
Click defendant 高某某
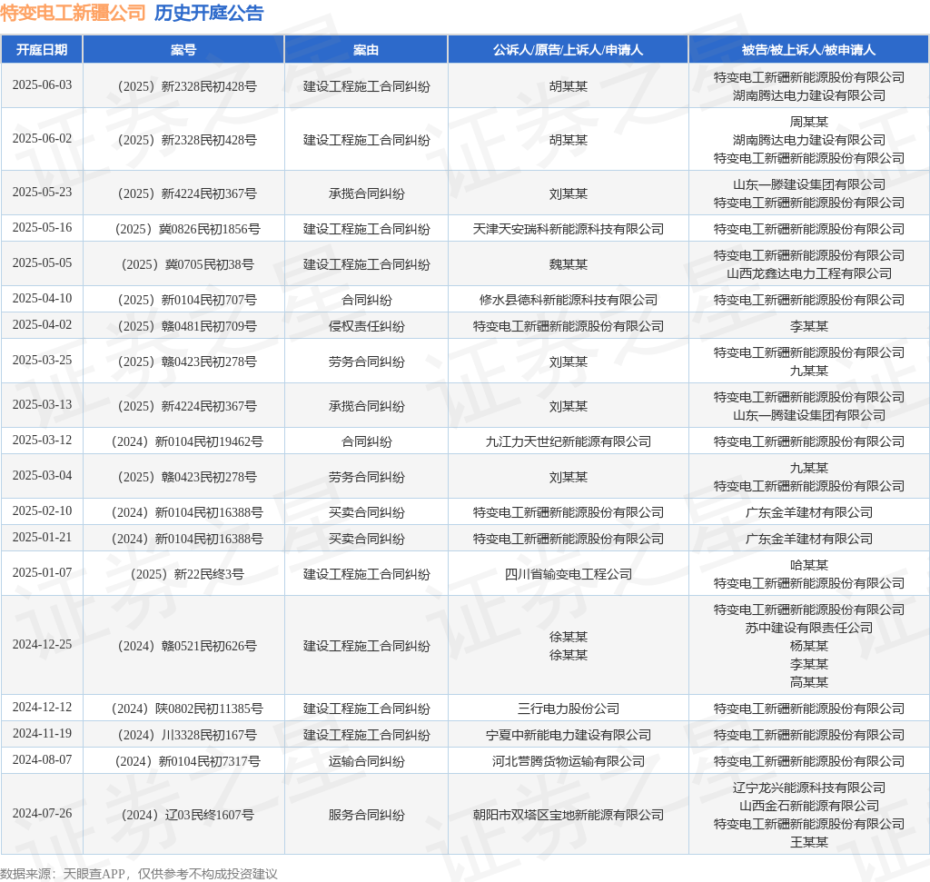coord(809,682)
